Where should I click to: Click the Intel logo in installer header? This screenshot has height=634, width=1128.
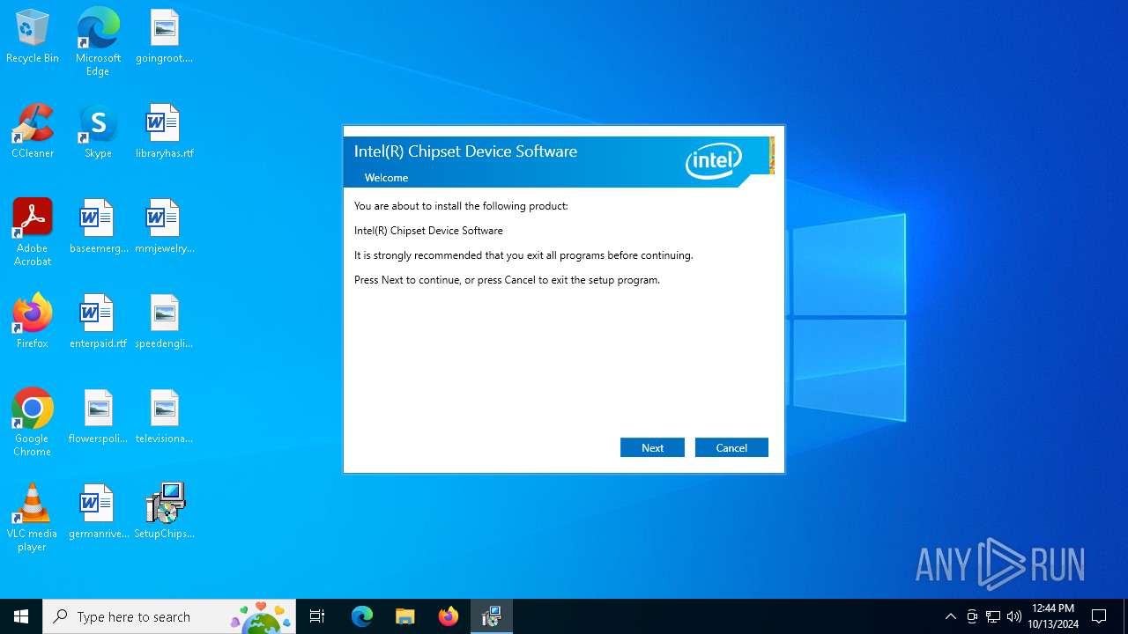[714, 161]
